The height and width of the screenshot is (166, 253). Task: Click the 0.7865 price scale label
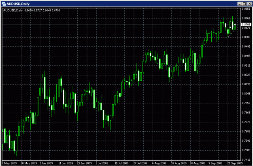tap(246, 113)
